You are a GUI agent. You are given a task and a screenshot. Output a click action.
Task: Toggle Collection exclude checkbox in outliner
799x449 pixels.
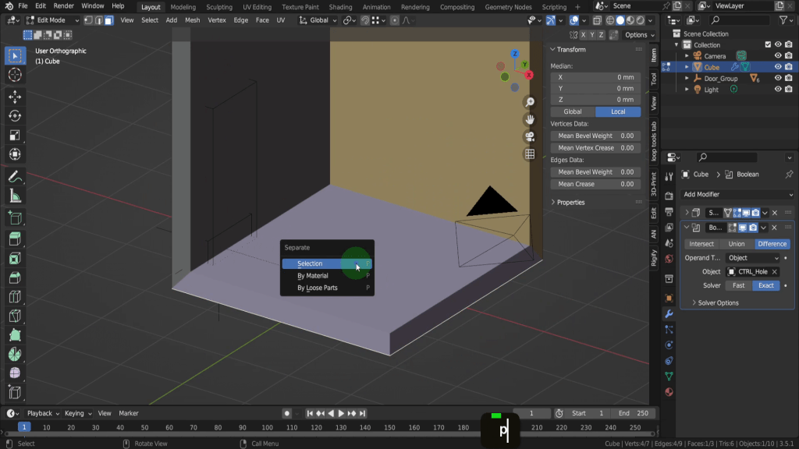(768, 45)
